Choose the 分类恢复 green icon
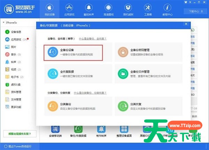This screenshot has width=209, height=150. click(x=123, y=106)
